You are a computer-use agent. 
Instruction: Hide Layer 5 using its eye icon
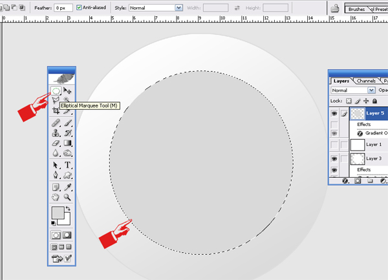click(x=334, y=114)
